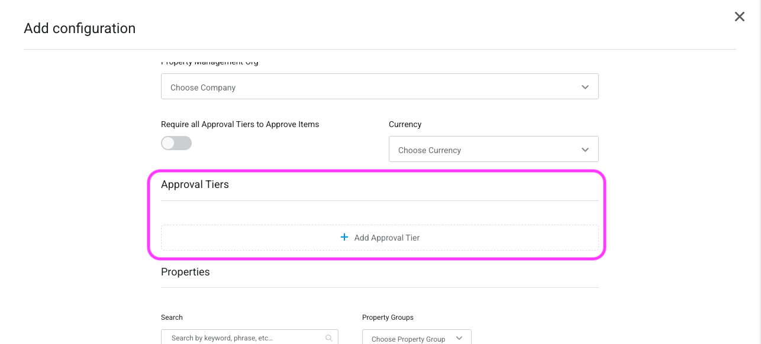The width and height of the screenshot is (761, 344).
Task: Click the Search field label
Action: tap(172, 317)
